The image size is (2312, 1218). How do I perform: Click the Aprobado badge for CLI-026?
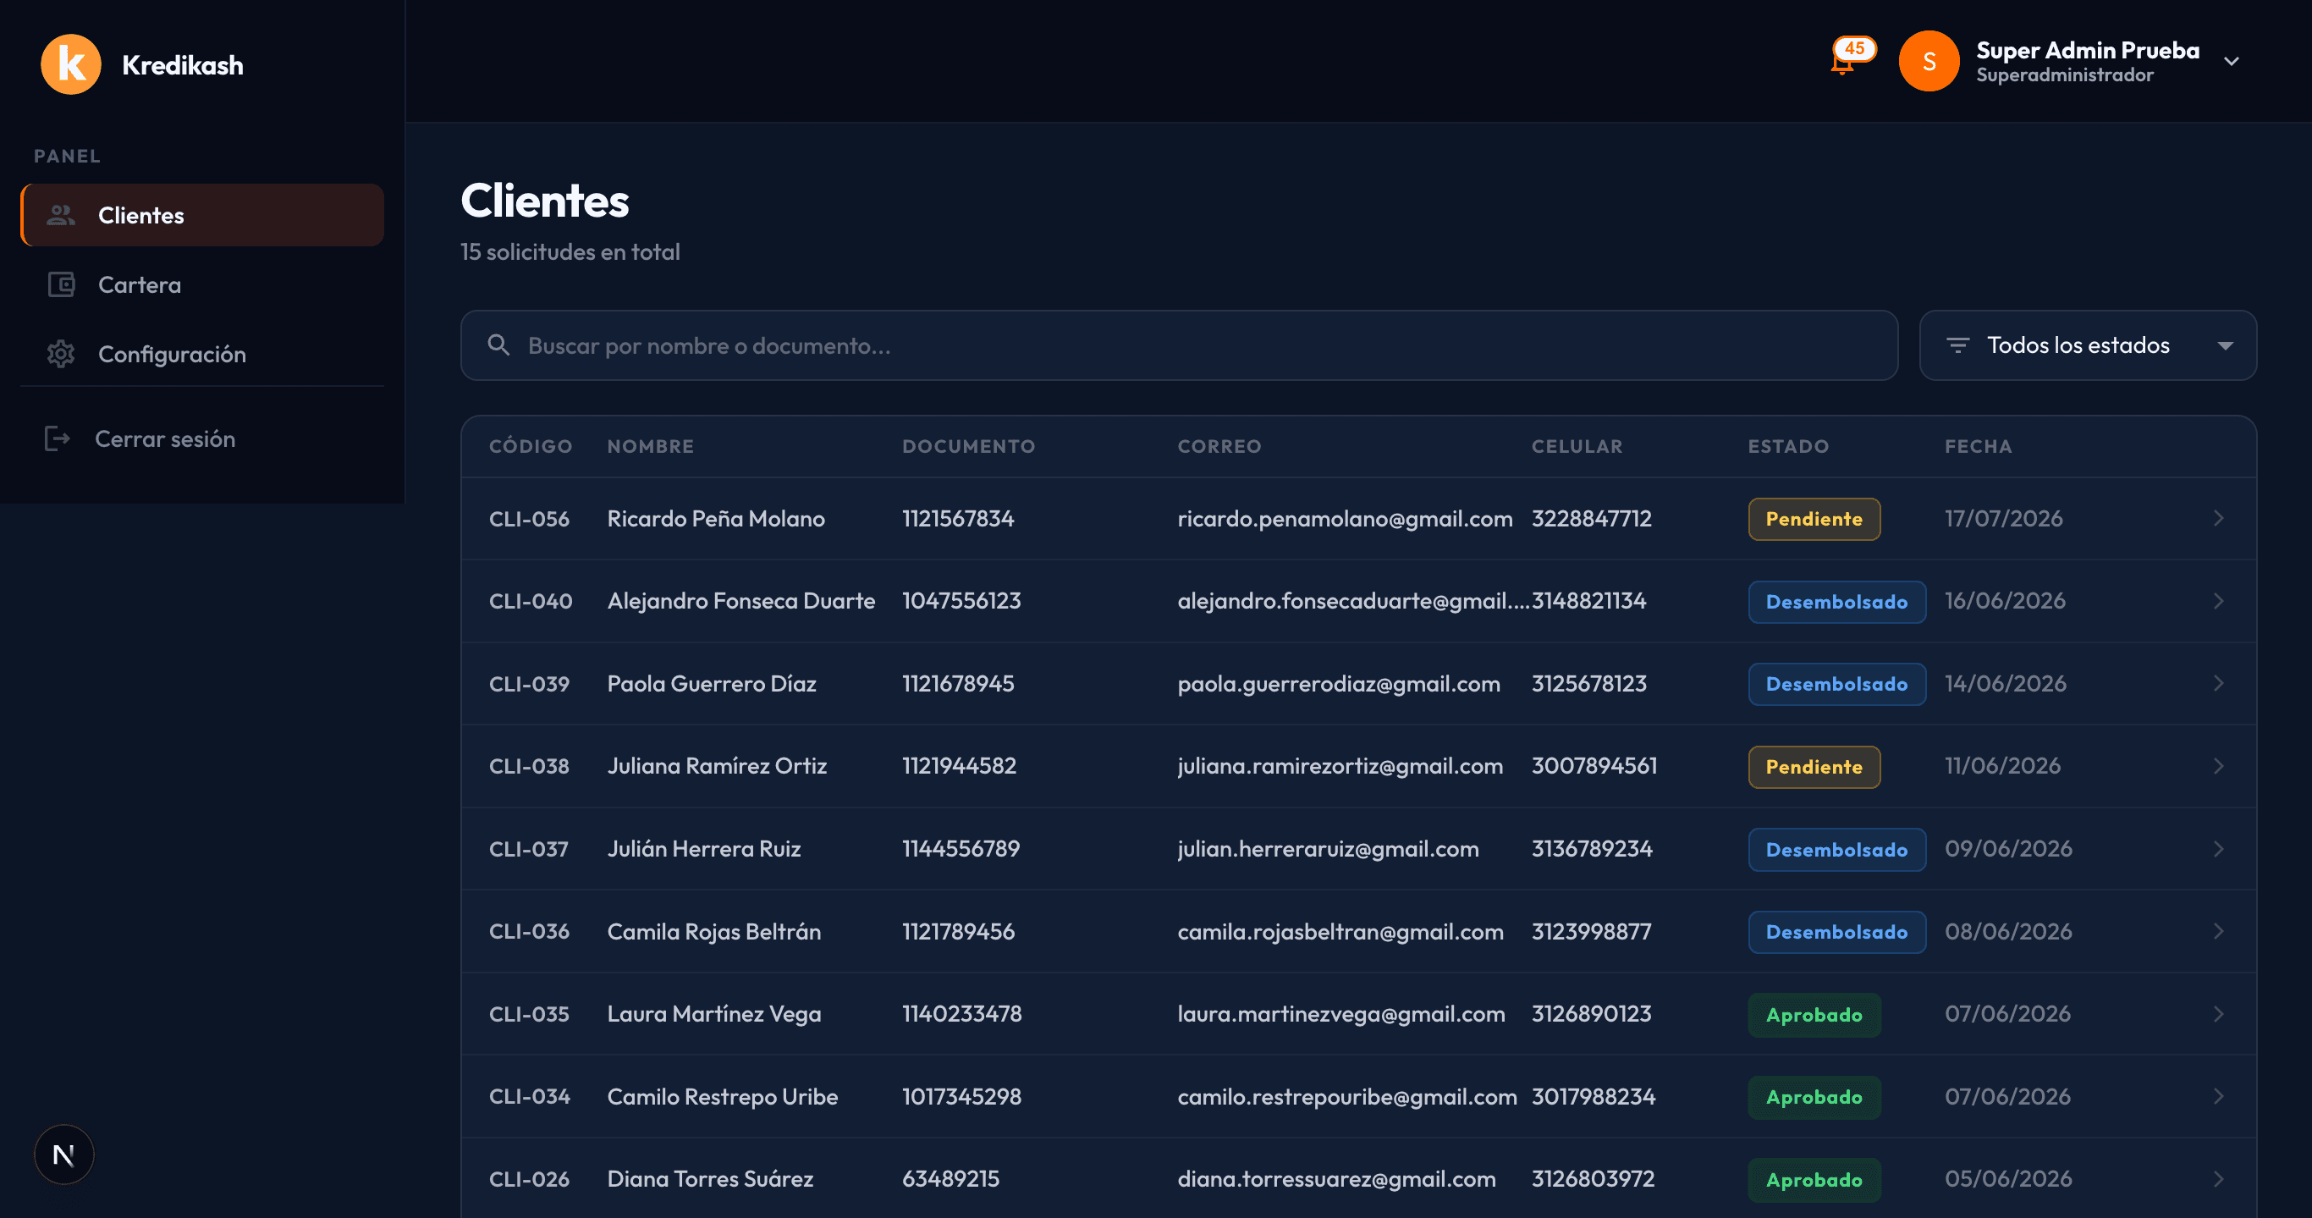click(1813, 1179)
